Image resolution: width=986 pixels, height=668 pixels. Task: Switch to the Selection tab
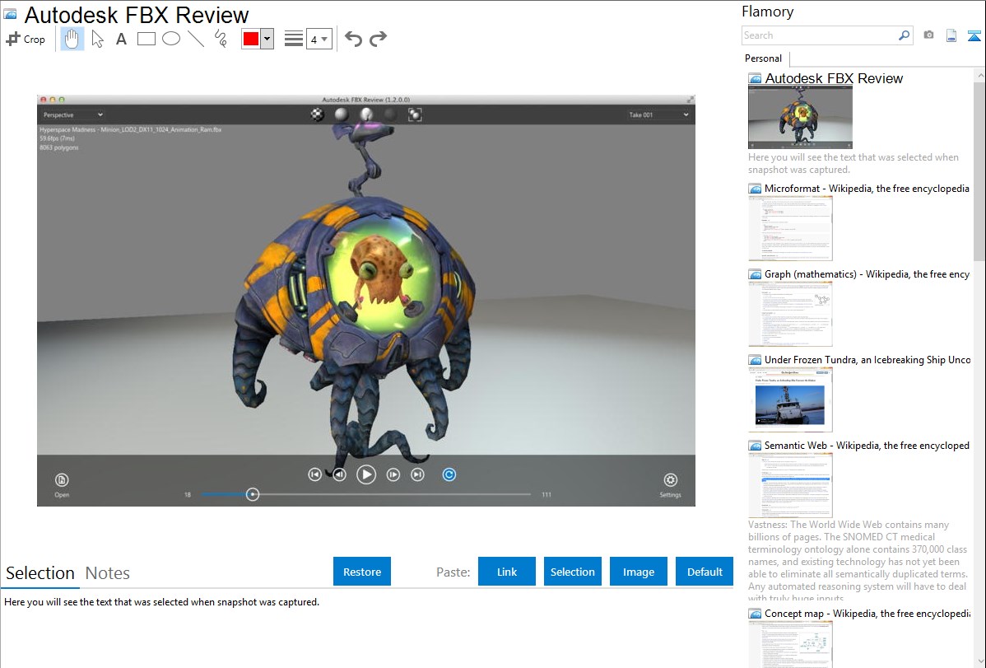(40, 573)
